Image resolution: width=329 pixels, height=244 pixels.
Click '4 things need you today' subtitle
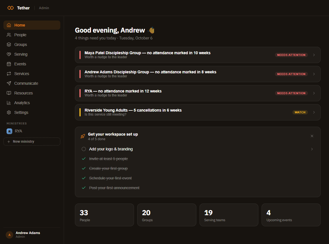95,38
